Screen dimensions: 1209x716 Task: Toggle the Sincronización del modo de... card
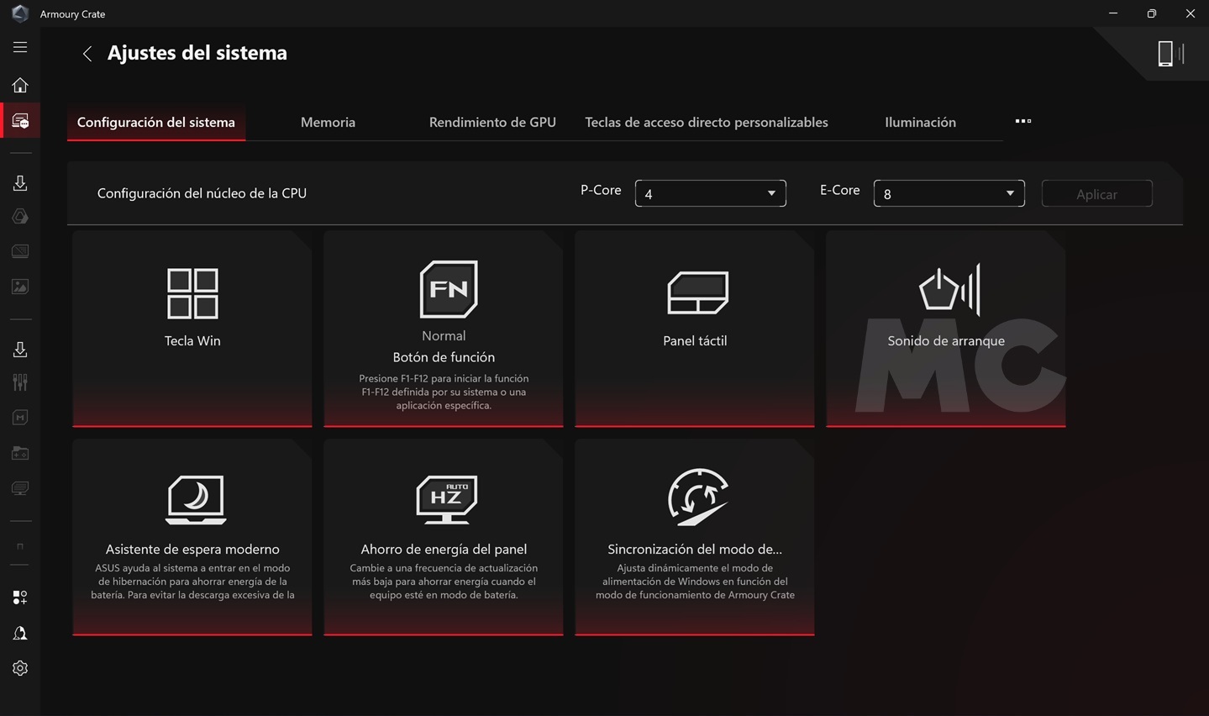(695, 537)
